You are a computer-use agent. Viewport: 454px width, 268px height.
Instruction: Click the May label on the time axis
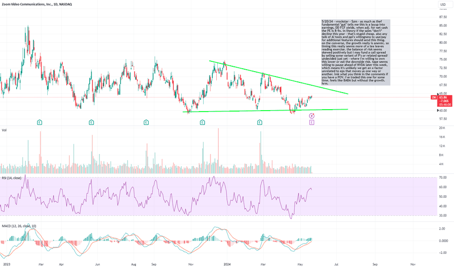(300, 264)
